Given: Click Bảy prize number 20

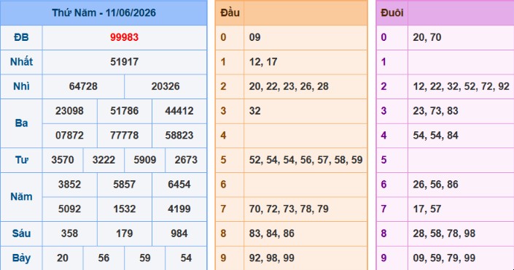Looking at the screenshot, I should 63,258.
